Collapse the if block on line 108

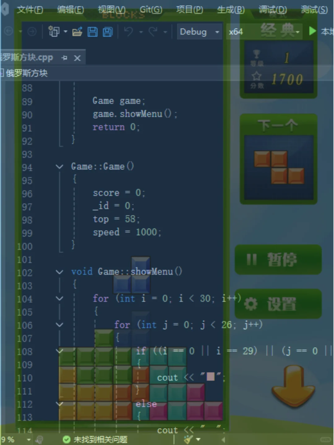[x=59, y=351]
